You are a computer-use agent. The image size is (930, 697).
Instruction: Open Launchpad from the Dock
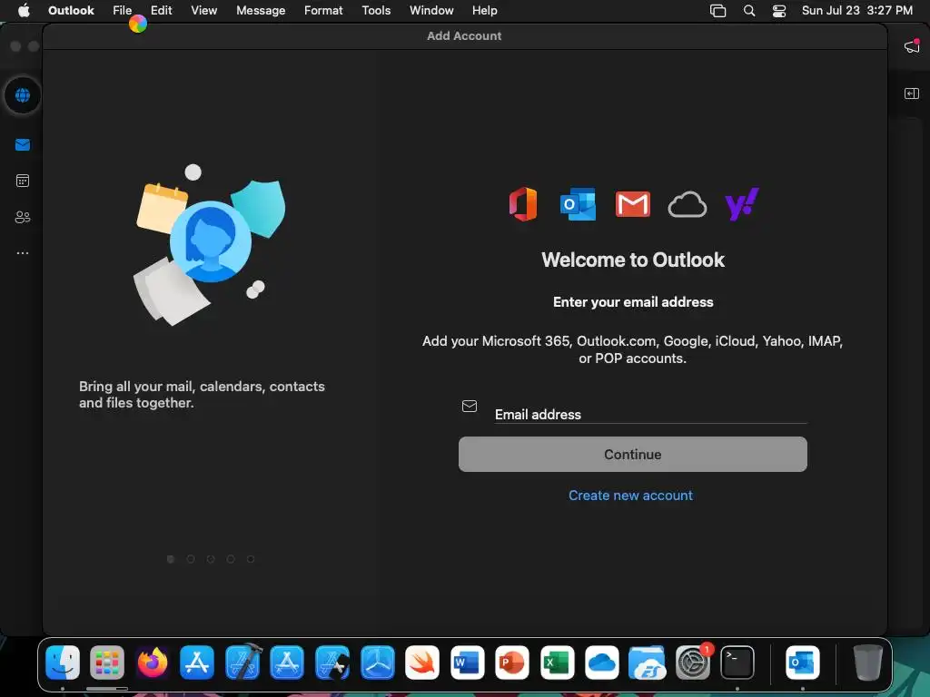[107, 662]
